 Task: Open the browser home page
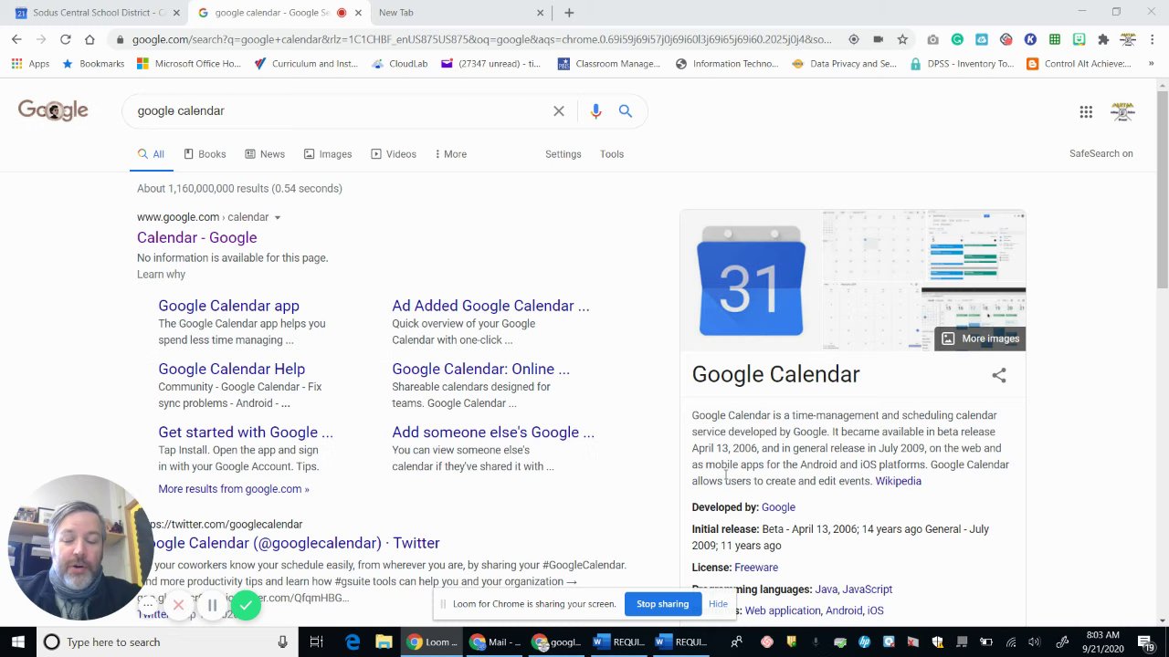tap(90, 39)
